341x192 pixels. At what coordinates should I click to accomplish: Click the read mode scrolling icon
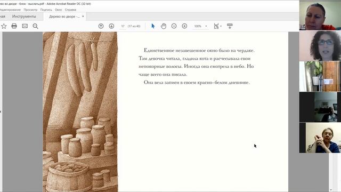(x=230, y=26)
